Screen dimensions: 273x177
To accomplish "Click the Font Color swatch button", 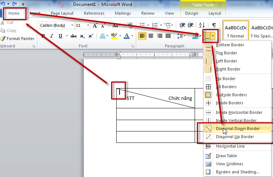I will pyautogui.click(x=127, y=36).
